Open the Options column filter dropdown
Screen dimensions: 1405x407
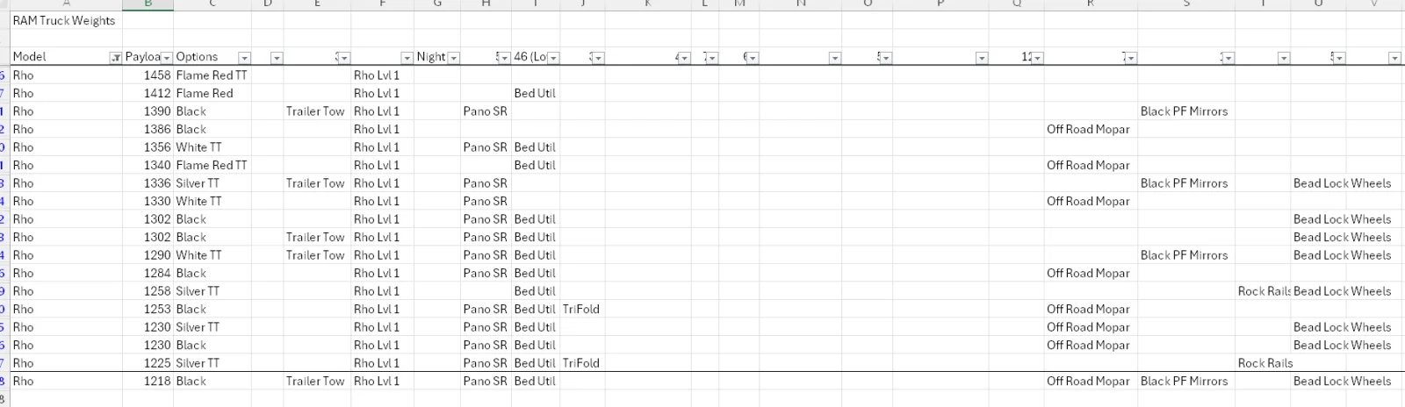[245, 58]
